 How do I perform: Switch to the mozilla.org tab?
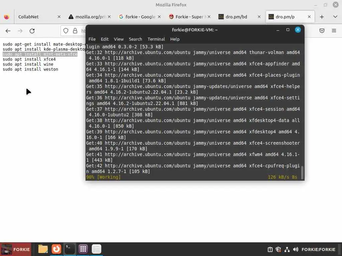[x=90, y=17]
